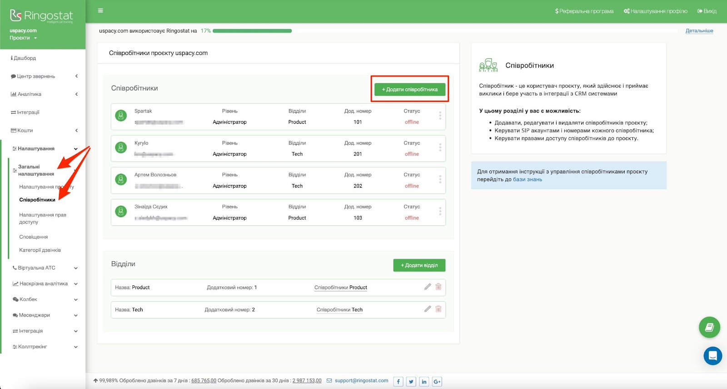The width and height of the screenshot is (727, 389).
Task: Select Співробітники in sidebar submenu
Action: (37, 200)
